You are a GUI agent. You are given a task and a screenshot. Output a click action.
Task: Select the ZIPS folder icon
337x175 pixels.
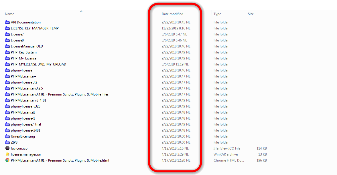7,142
